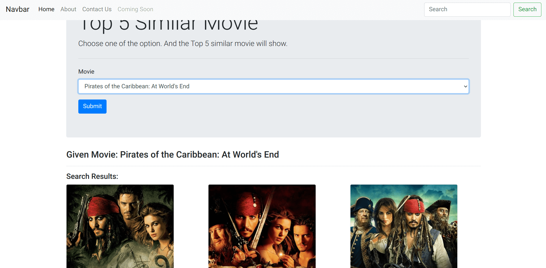Screen dimensions: 546x268
Task: Open the Home nav item
Action: 46,9
